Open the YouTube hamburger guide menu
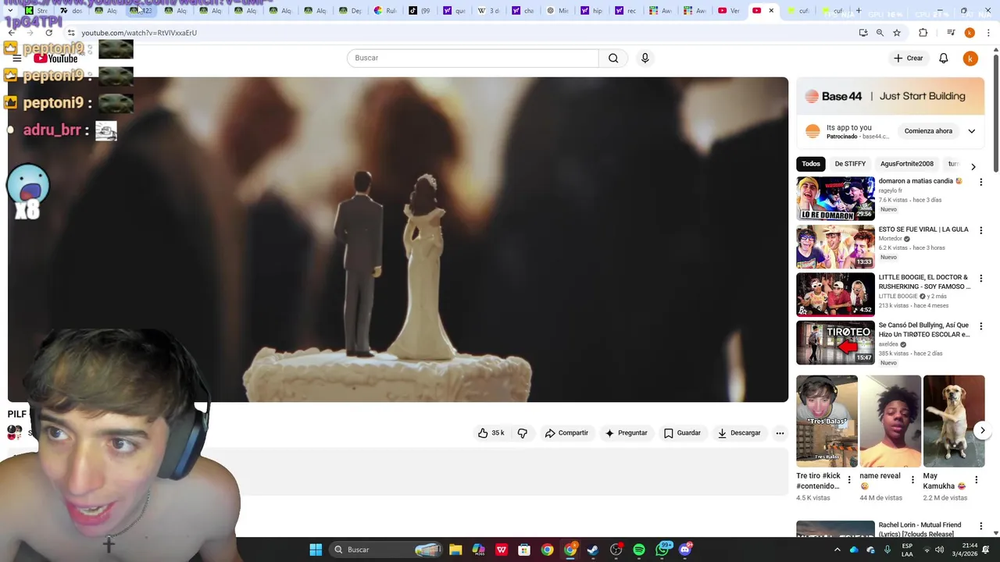The width and height of the screenshot is (1000, 562). point(16,59)
